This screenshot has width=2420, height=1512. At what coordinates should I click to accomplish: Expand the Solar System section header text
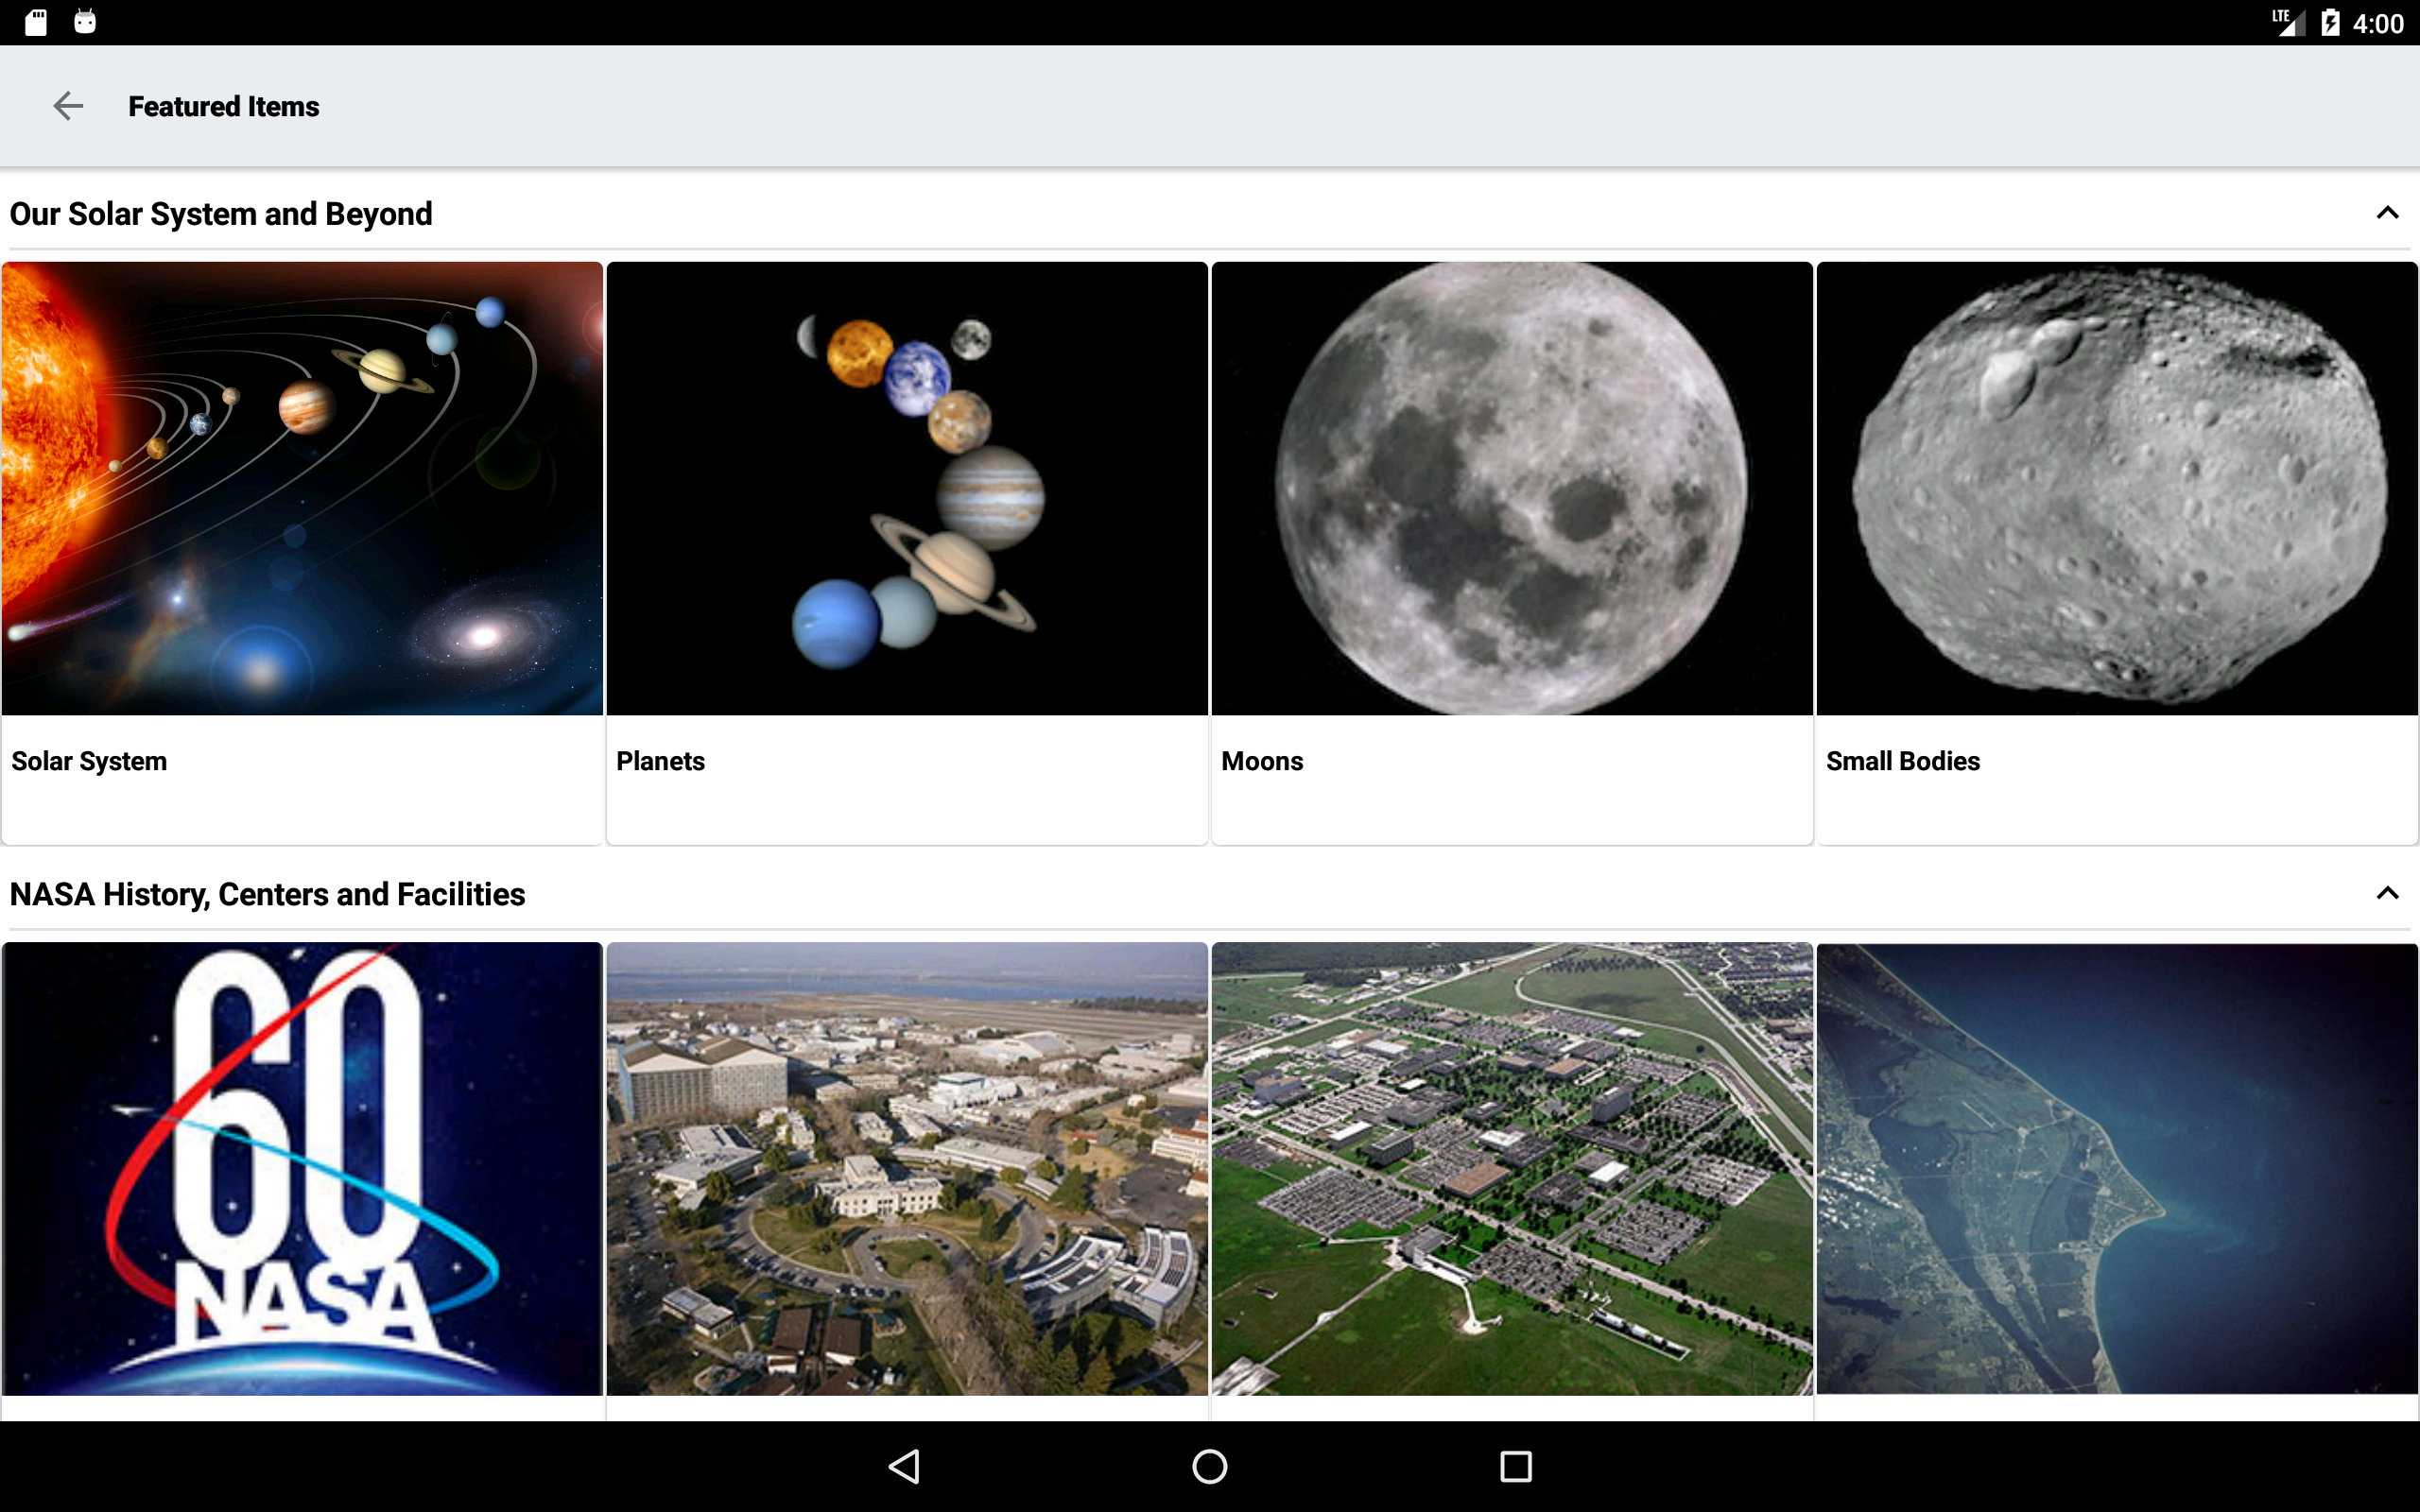220,212
